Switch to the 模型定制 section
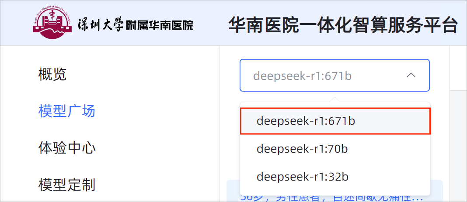 point(67,185)
